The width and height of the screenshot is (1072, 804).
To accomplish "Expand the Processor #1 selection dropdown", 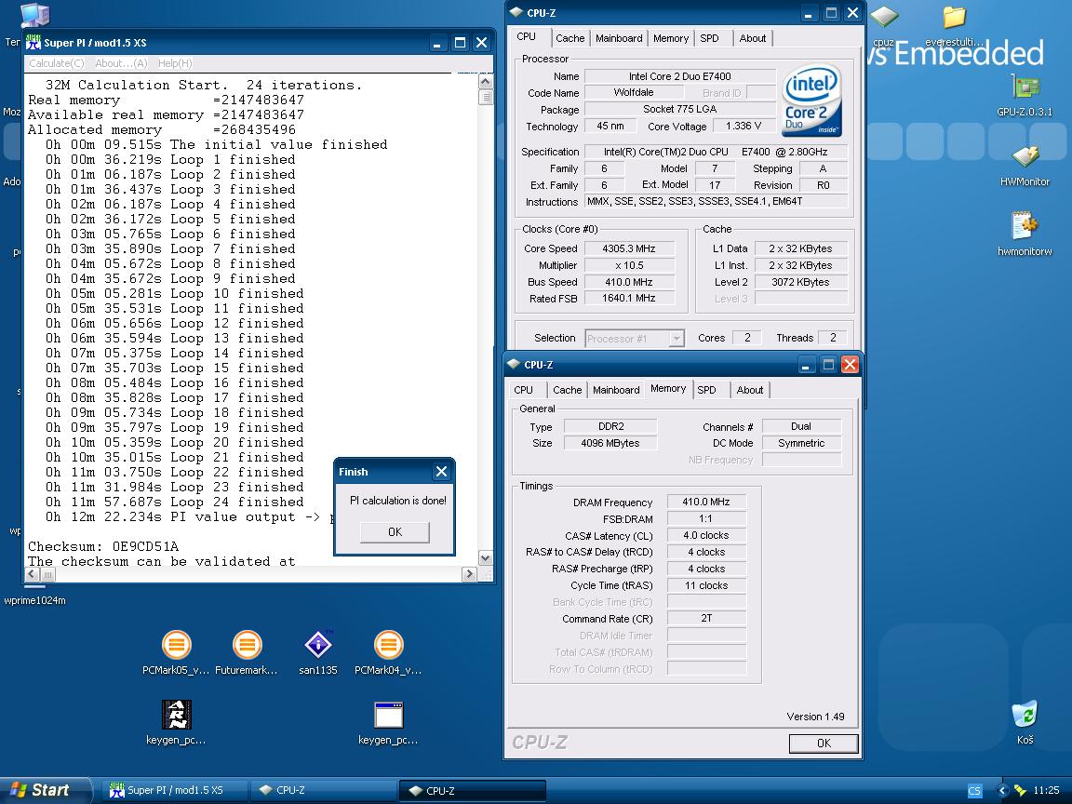I will click(x=677, y=339).
